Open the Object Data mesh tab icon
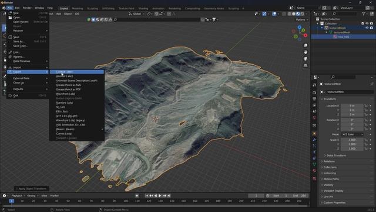 click(314, 164)
